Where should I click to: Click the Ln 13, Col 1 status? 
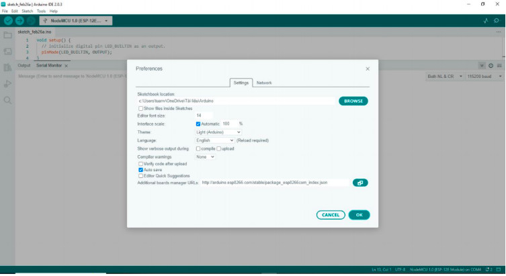[381, 269]
